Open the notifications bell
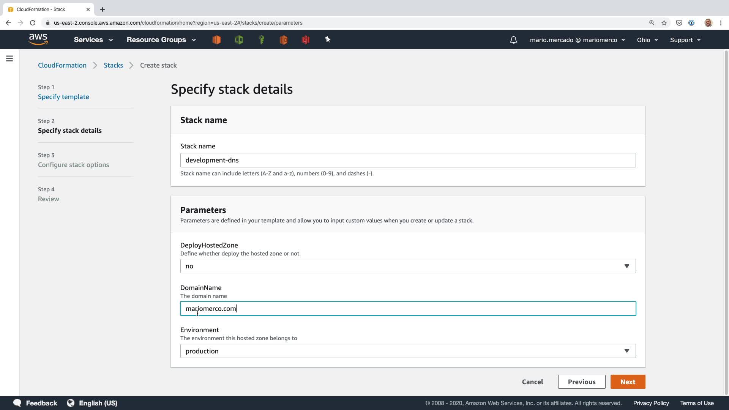 513,40
